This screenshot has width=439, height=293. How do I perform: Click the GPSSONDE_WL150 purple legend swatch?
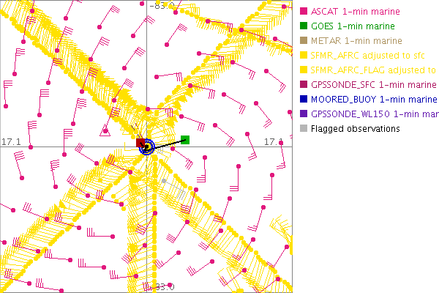tap(304, 114)
